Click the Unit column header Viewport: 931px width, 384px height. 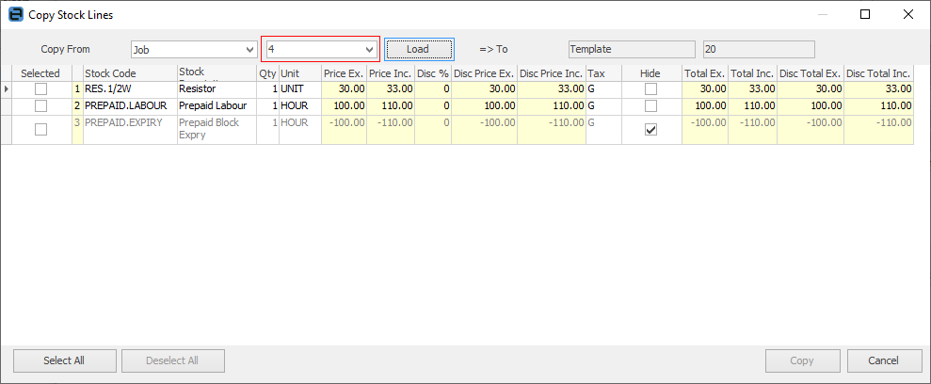(300, 73)
